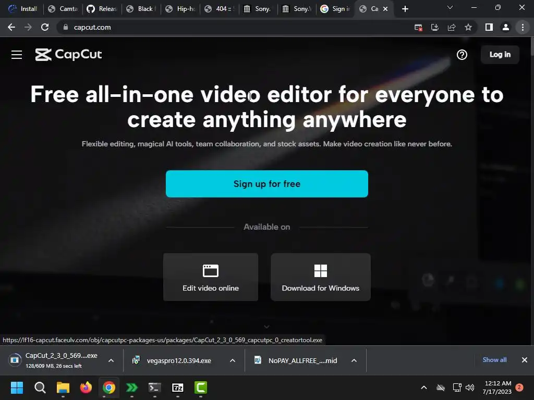Reload the capcut.com page
The height and width of the screenshot is (400, 534).
(x=45, y=27)
